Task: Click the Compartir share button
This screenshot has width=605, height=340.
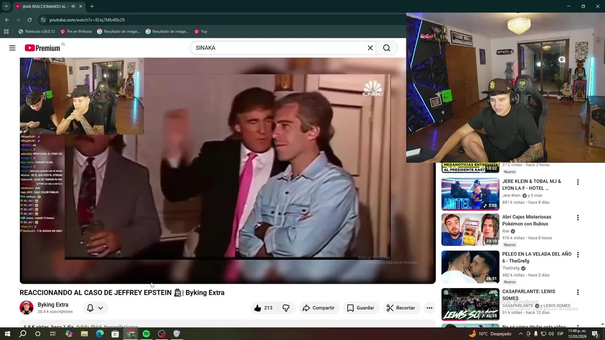Action: pos(319,308)
